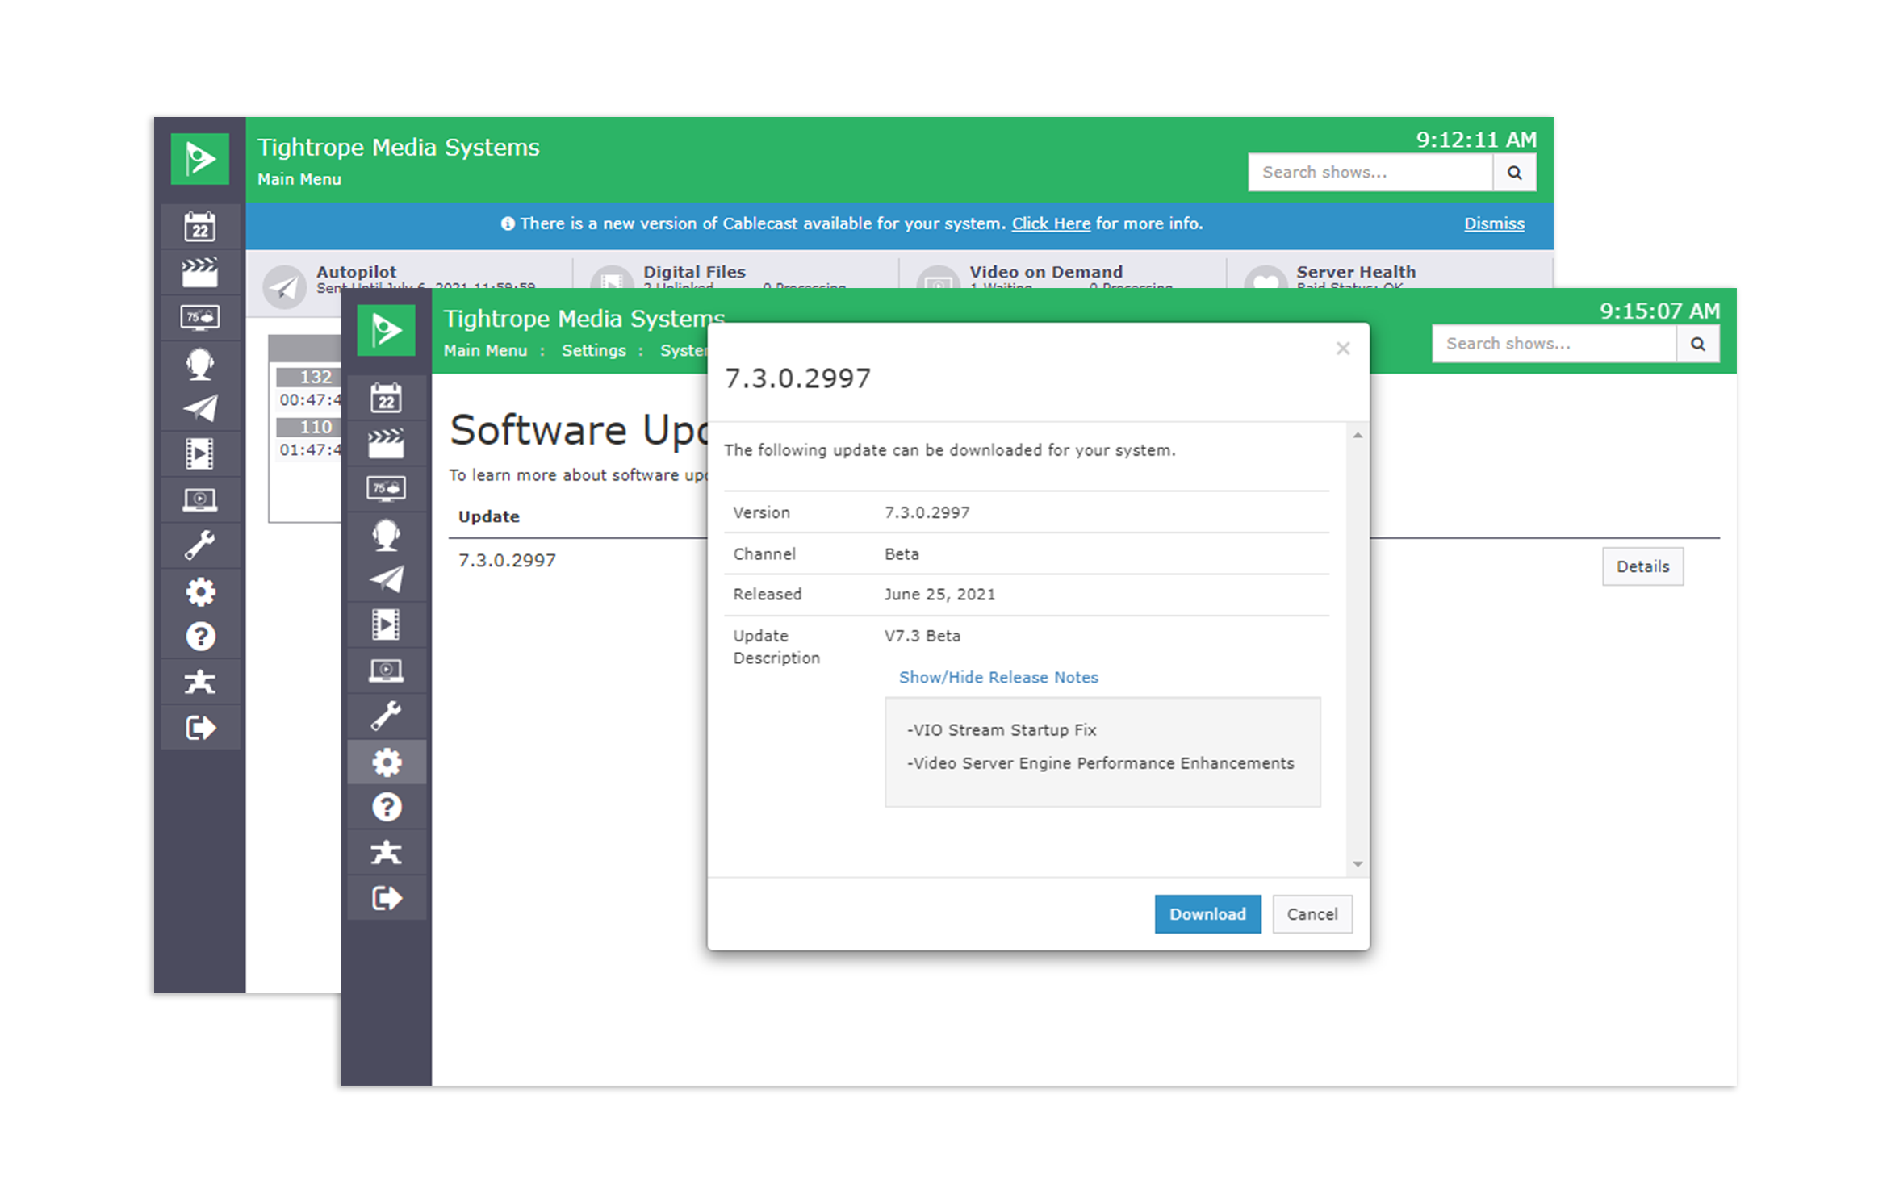Click weather monitor icon in front window sidebar
Image resolution: width=1891 pixels, height=1203 pixels.
pyautogui.click(x=387, y=489)
